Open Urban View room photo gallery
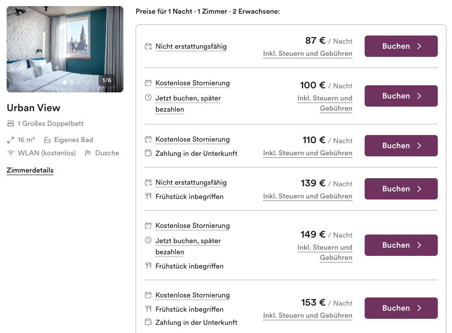 pos(65,49)
